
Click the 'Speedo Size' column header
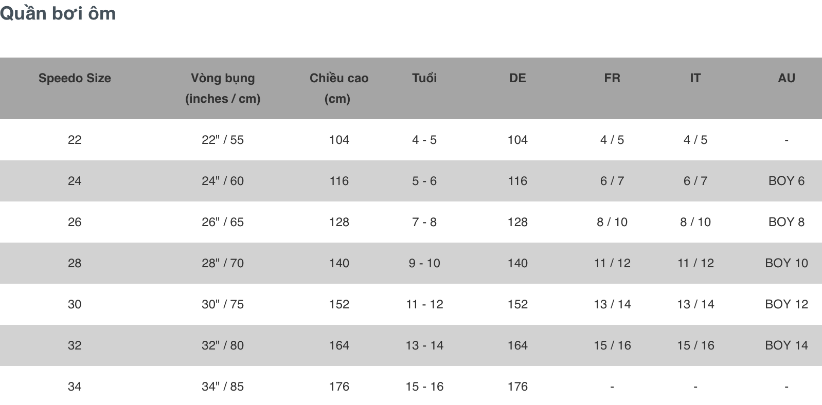point(75,78)
